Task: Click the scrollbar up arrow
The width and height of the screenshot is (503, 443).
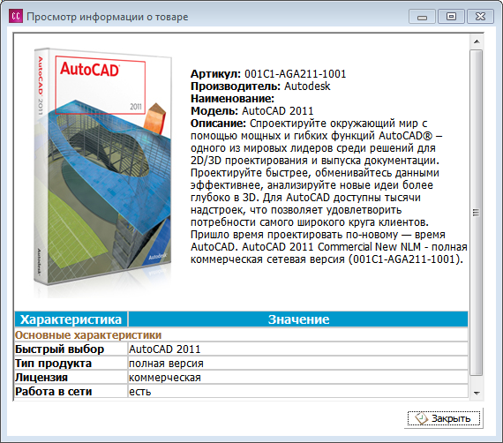Action: 477,41
